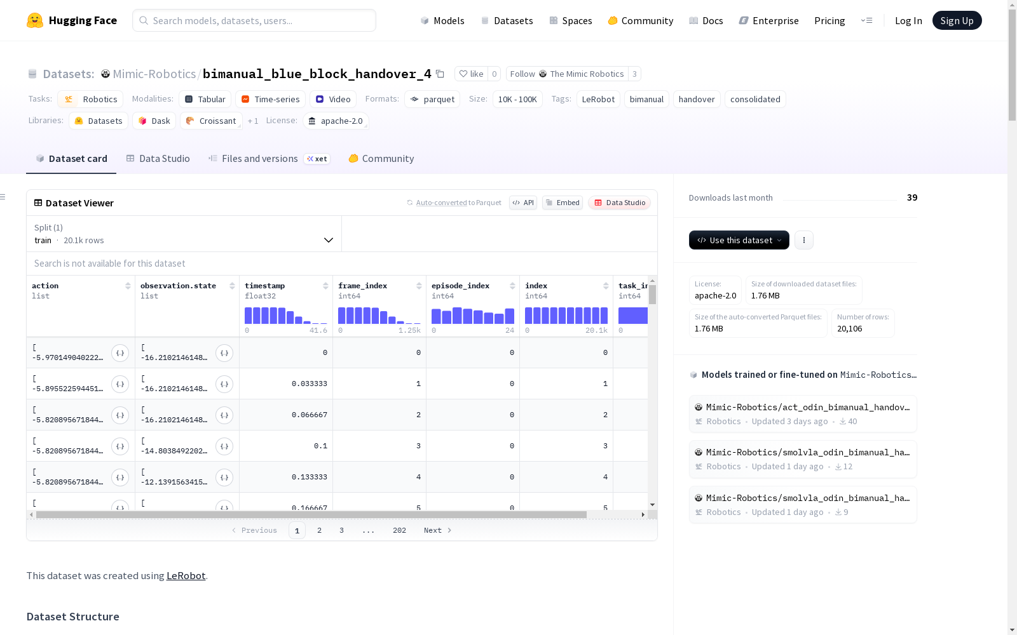1017x635 pixels.
Task: Sort by the index column
Action: coord(606,286)
